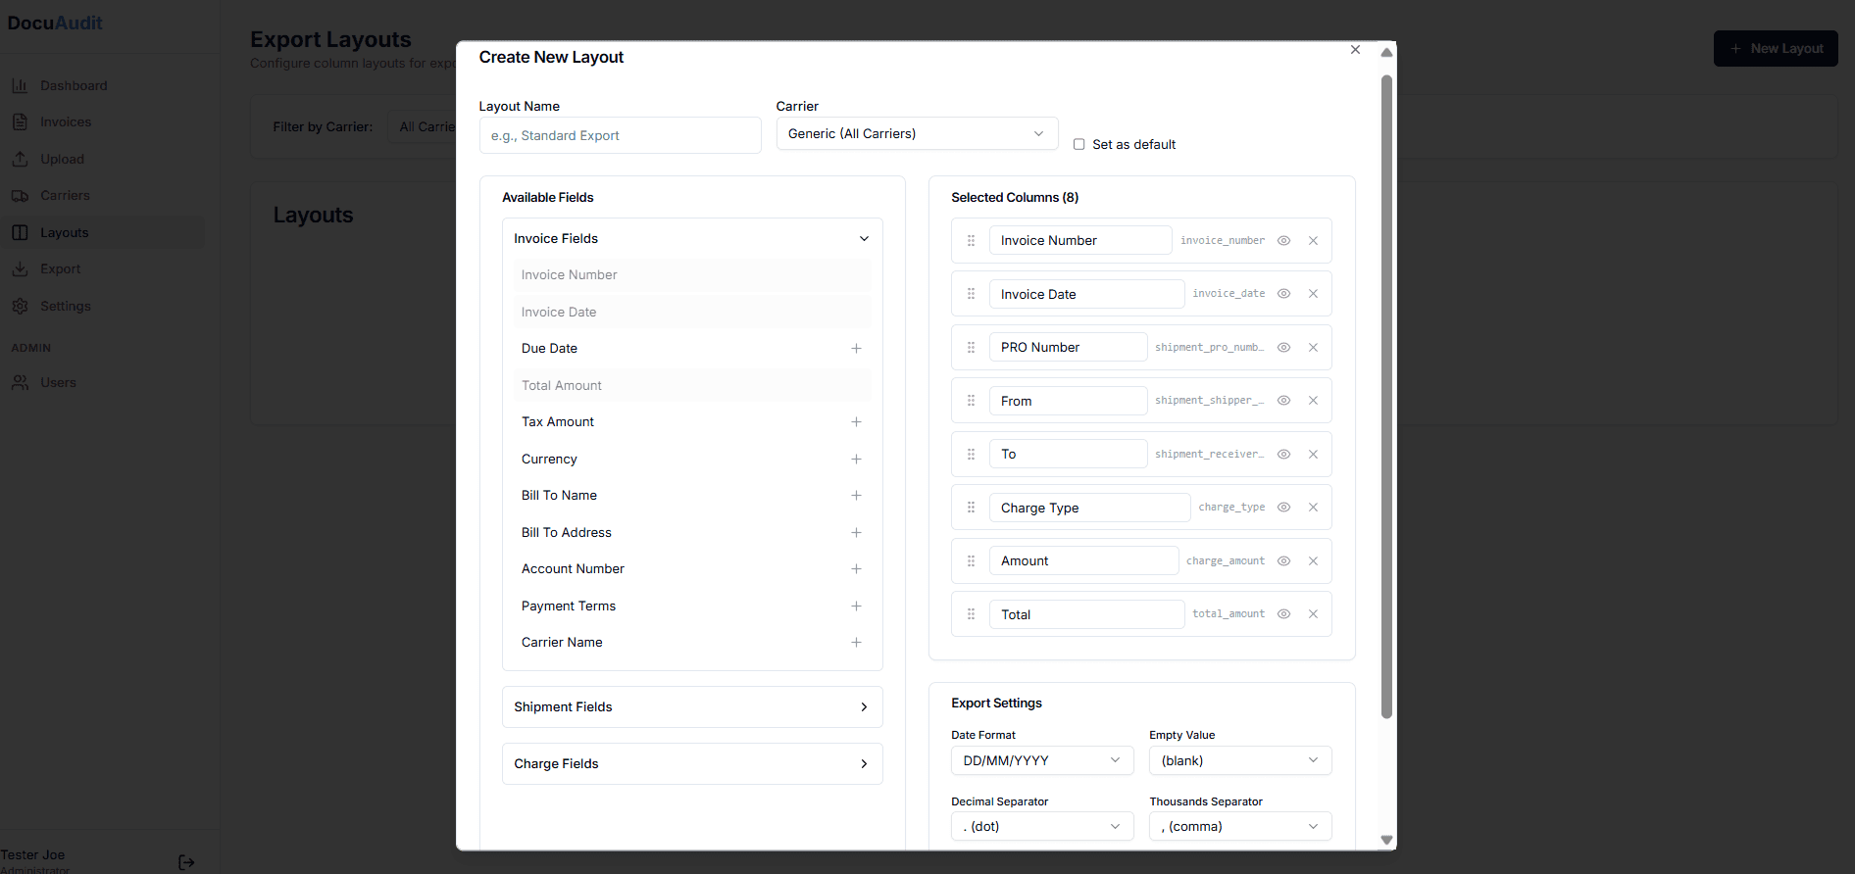Image resolution: width=1855 pixels, height=874 pixels.
Task: Toggle visibility eye for To column
Action: coord(1283,455)
